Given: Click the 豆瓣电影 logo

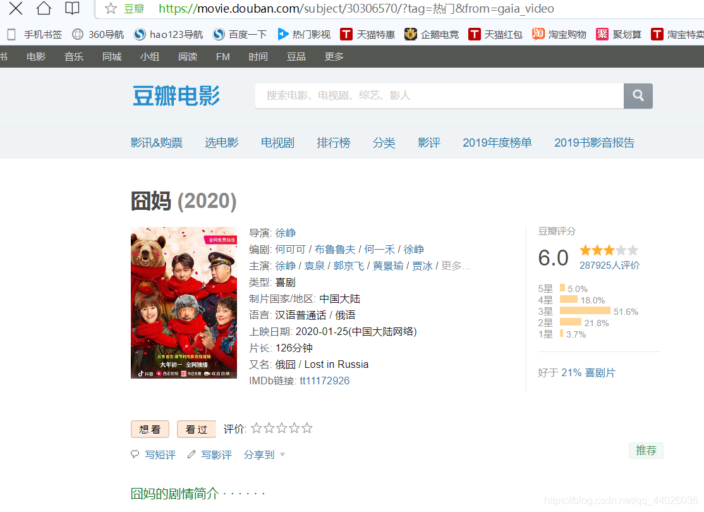Looking at the screenshot, I should 176,95.
